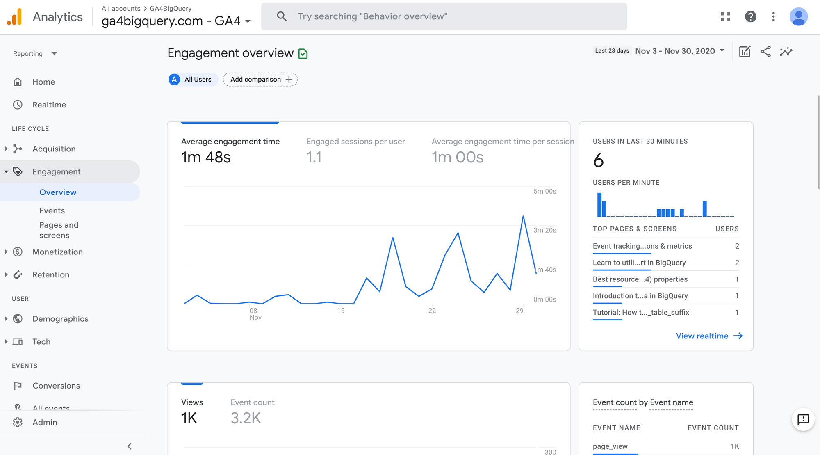Click the share report icon
The height and width of the screenshot is (455, 820).
point(765,51)
